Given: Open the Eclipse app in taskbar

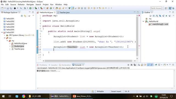Looking at the screenshot, I should 60,96.
